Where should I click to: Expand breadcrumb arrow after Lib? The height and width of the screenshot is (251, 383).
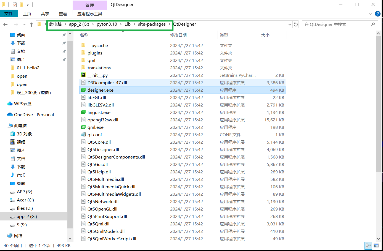(134, 24)
